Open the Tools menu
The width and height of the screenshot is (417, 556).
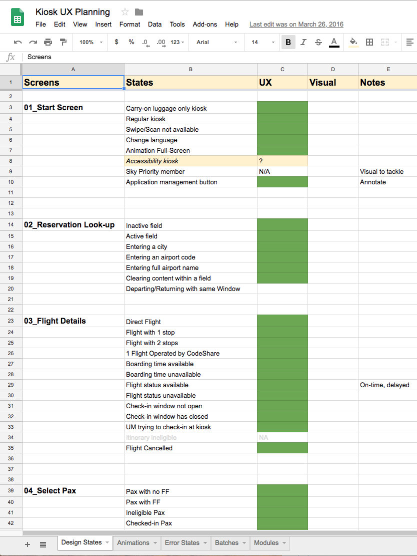click(177, 24)
